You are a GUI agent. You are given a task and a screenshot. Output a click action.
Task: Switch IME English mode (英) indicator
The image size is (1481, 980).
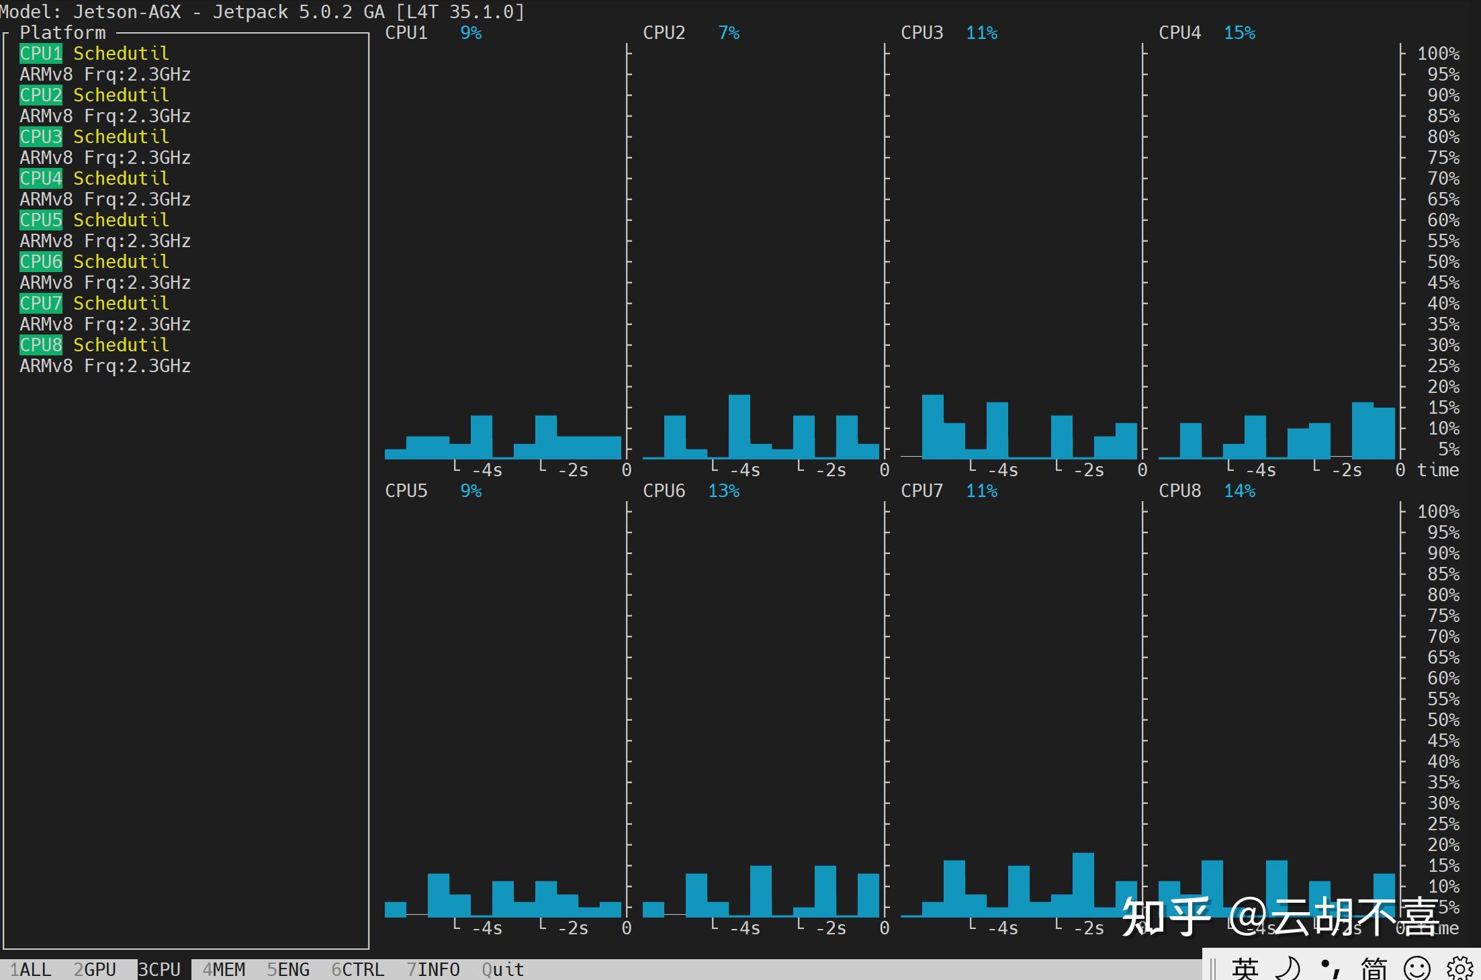coord(1245,968)
